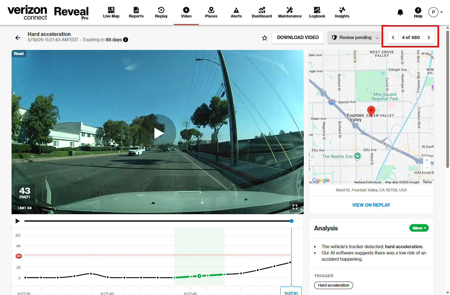Click The Reptile Zoo map marker
Image resolution: width=450 pixels, height=295 pixels.
point(357,156)
